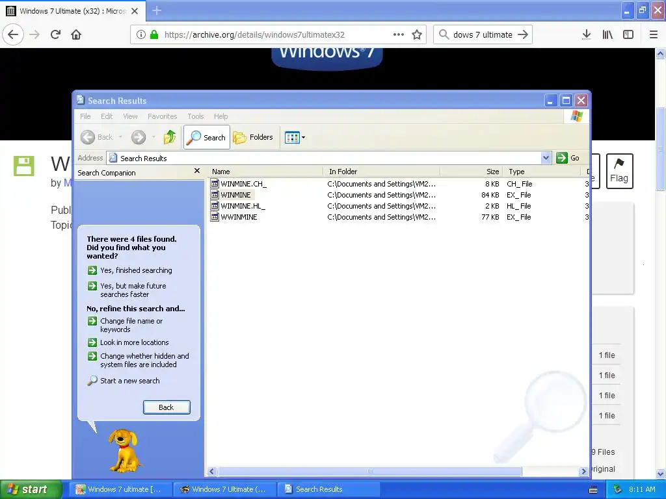Image resolution: width=666 pixels, height=499 pixels.
Task: Bookmark this page with the star
Action: pyautogui.click(x=417, y=34)
